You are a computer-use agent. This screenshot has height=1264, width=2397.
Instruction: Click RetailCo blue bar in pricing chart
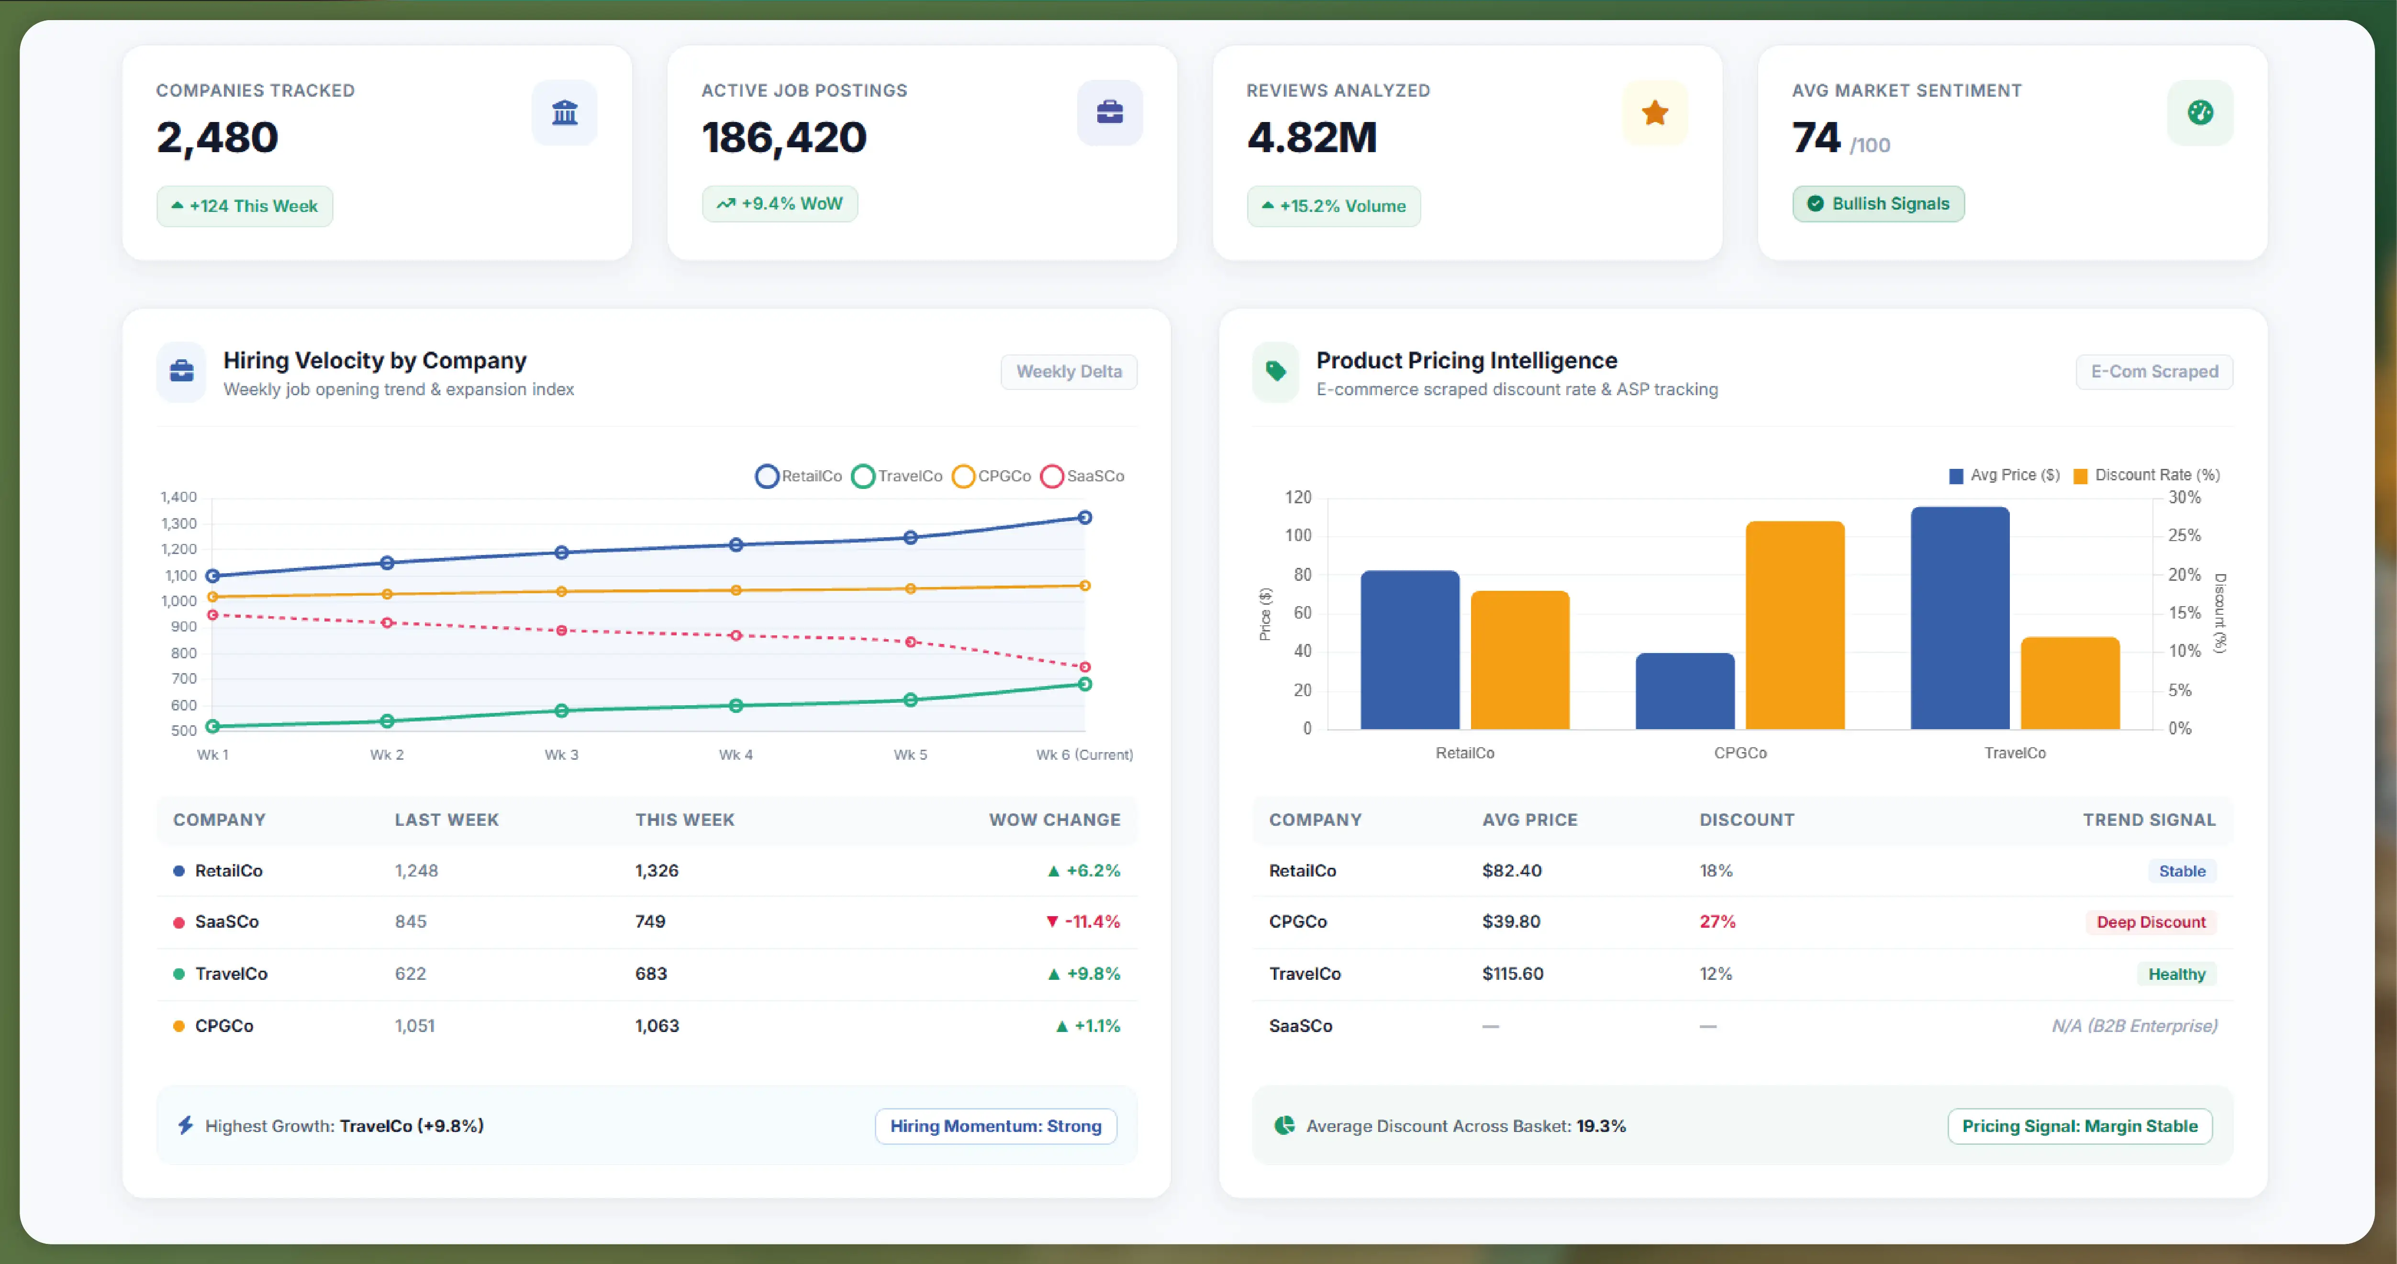[x=1410, y=649]
